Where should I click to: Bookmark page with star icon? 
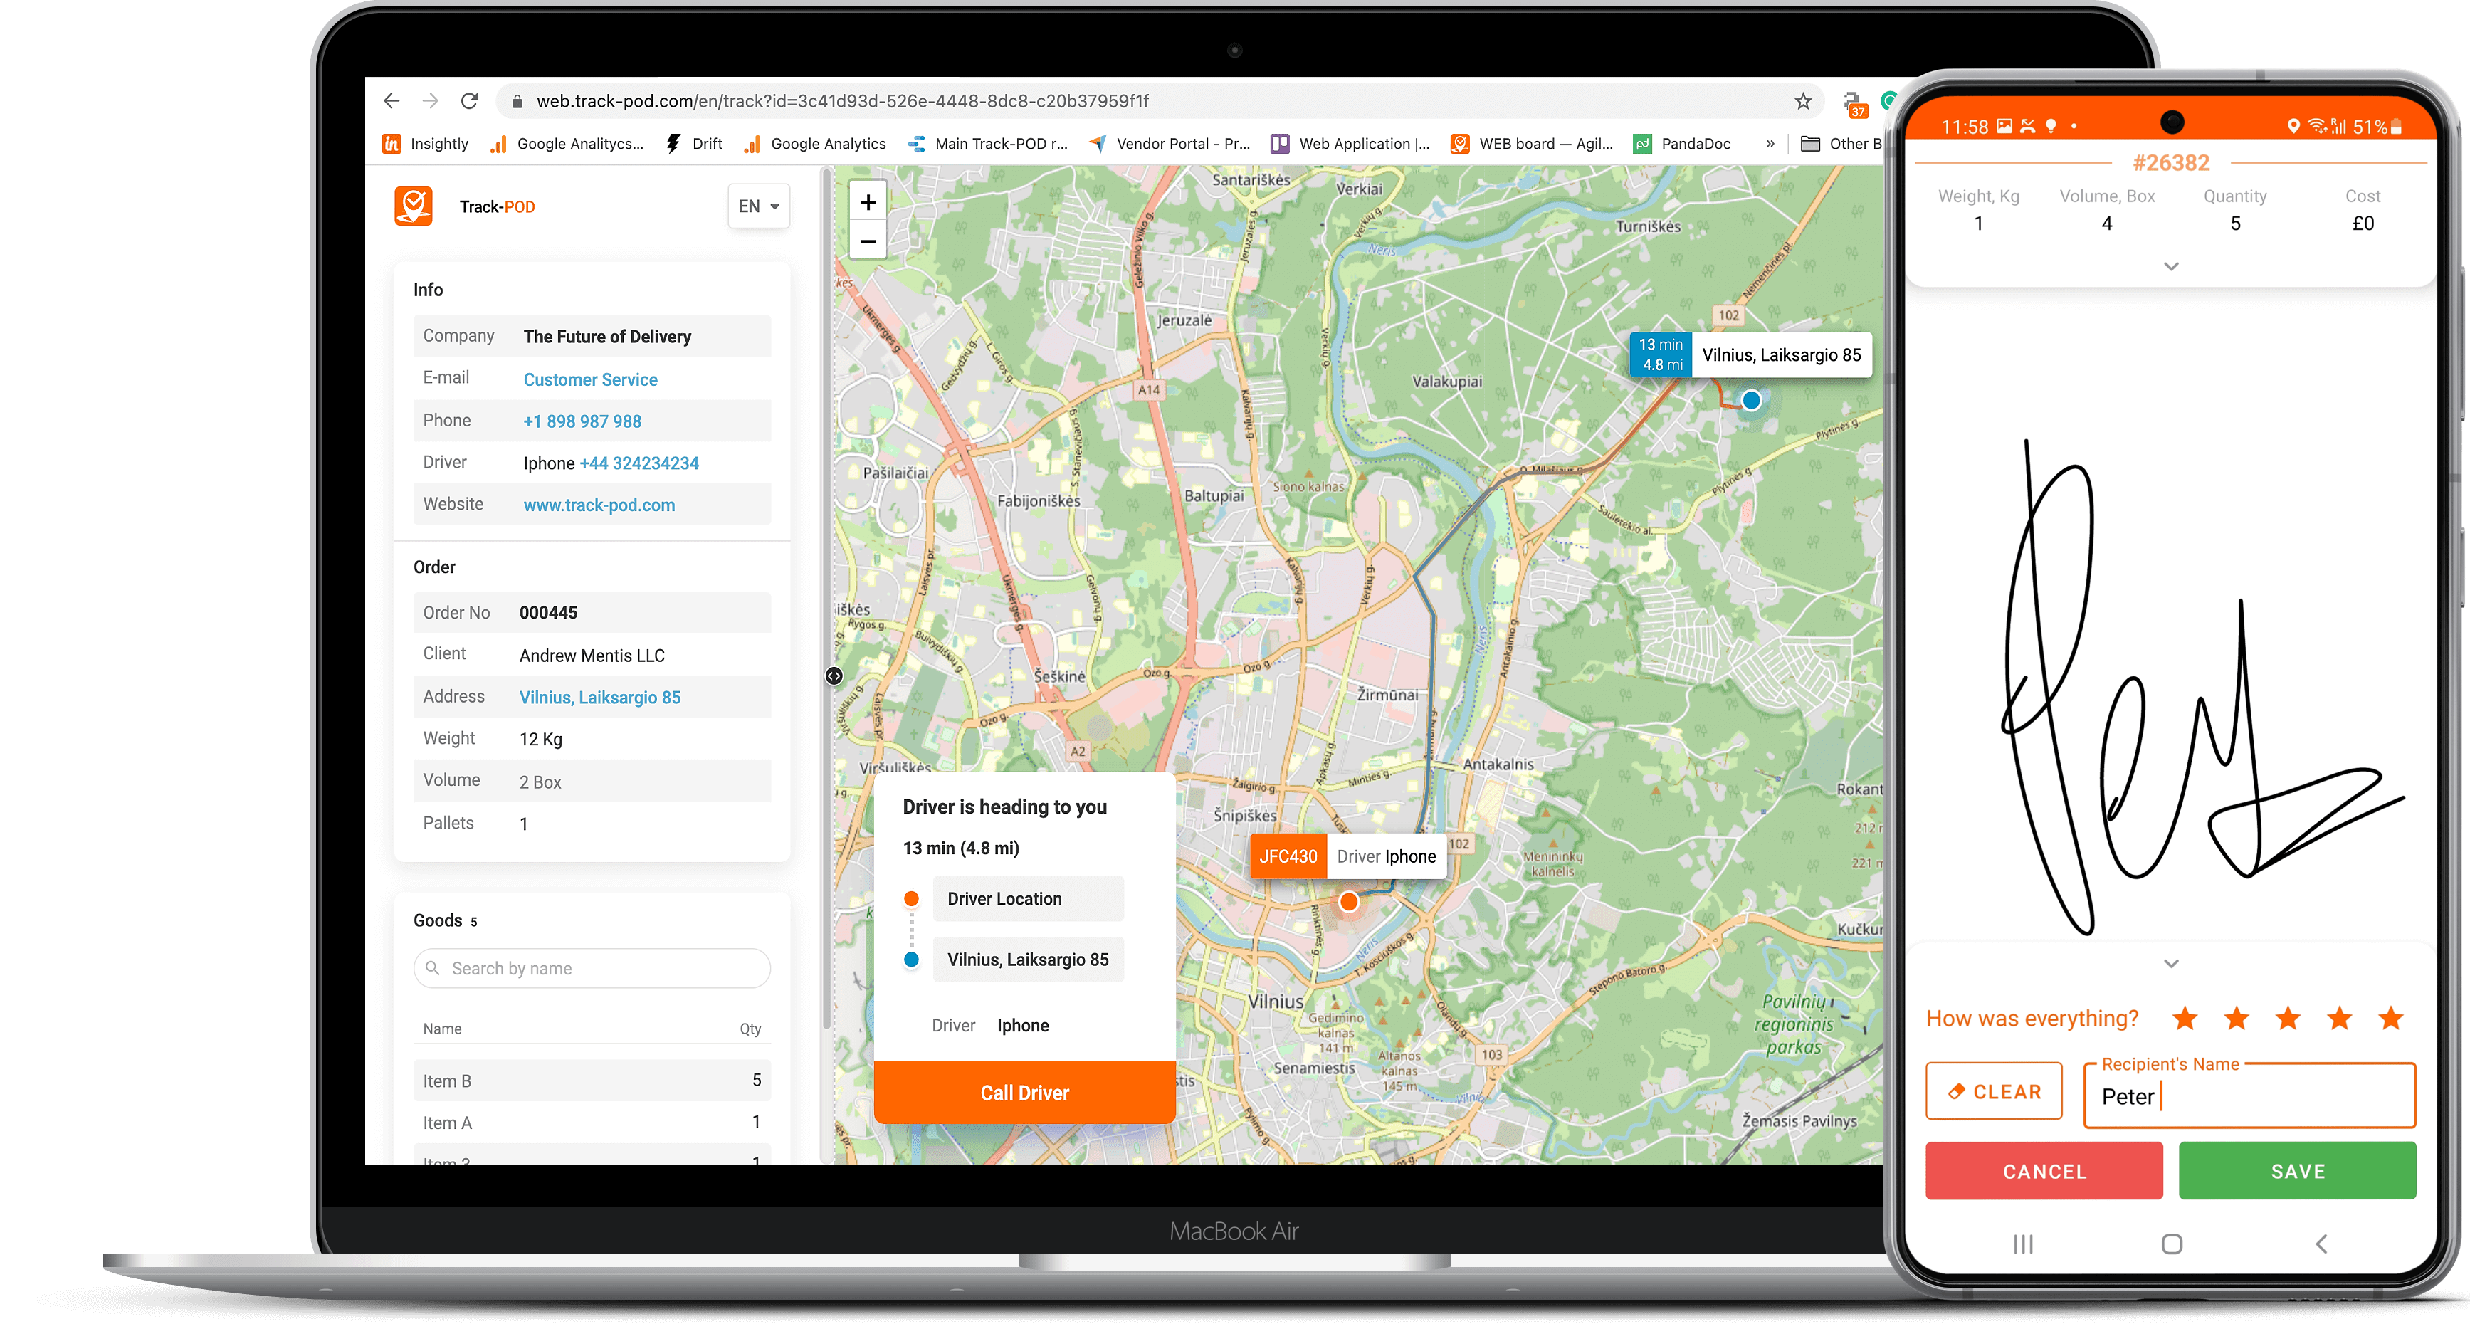tap(1802, 100)
